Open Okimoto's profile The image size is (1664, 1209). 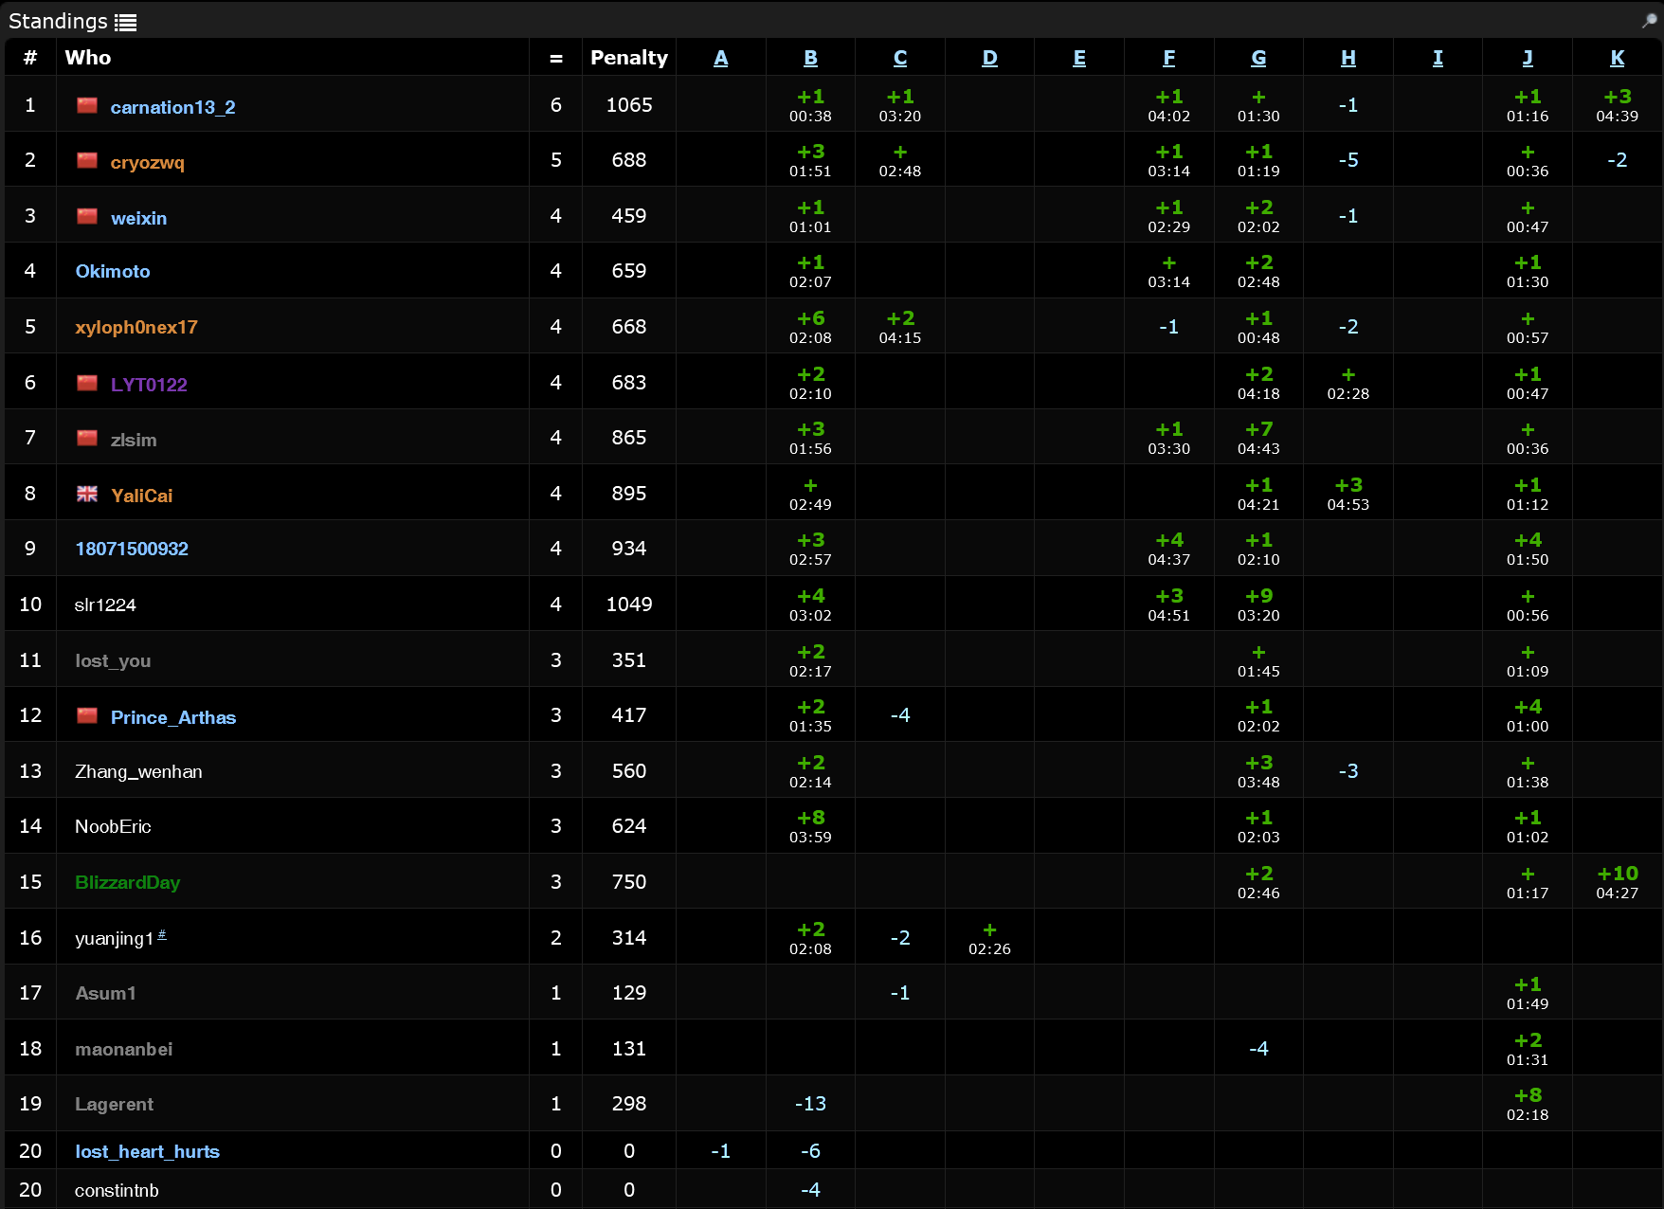(113, 271)
